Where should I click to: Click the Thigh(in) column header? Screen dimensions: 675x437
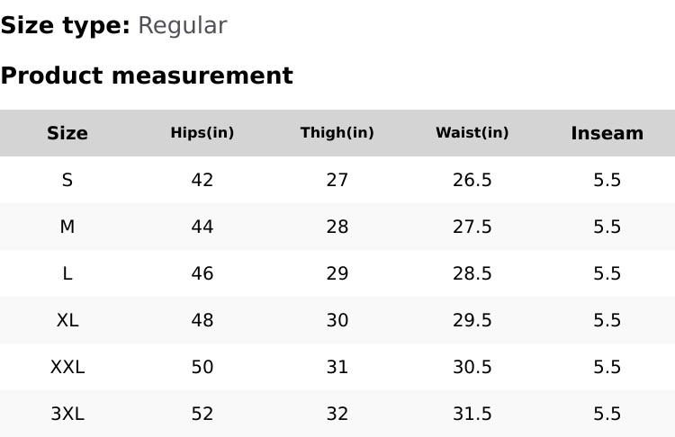337,133
